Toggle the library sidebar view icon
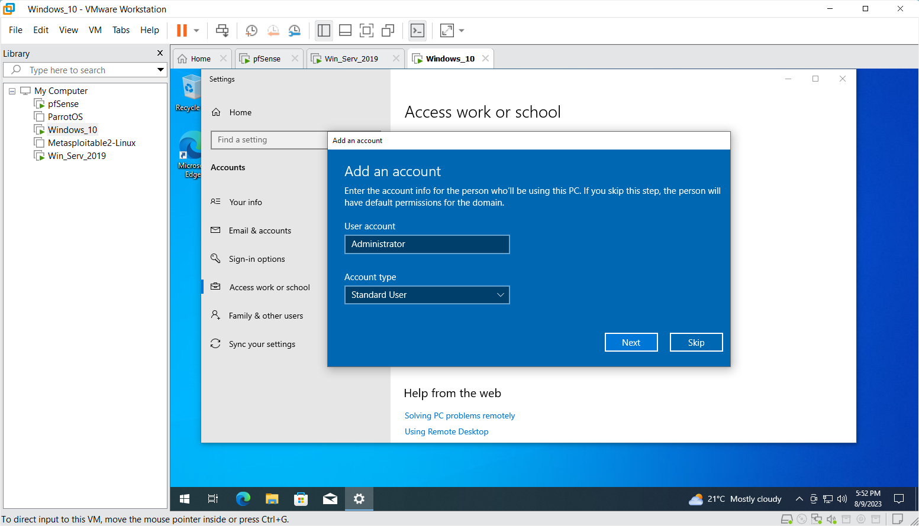 pyautogui.click(x=324, y=30)
